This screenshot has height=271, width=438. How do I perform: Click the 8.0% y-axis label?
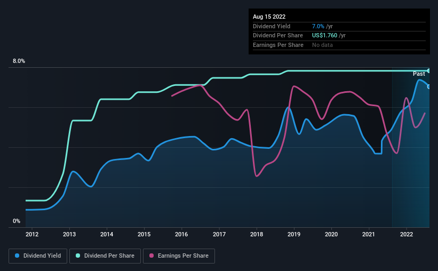[x=19, y=61]
